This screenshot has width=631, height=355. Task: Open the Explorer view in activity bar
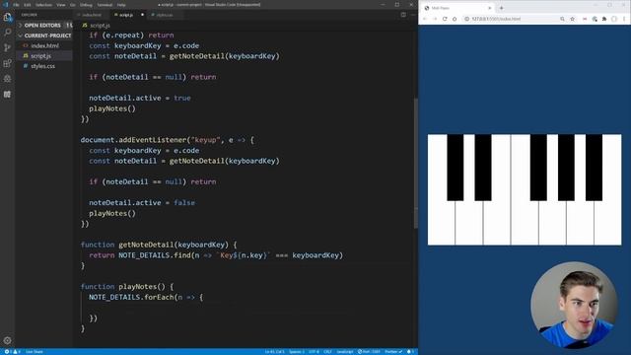point(7,17)
